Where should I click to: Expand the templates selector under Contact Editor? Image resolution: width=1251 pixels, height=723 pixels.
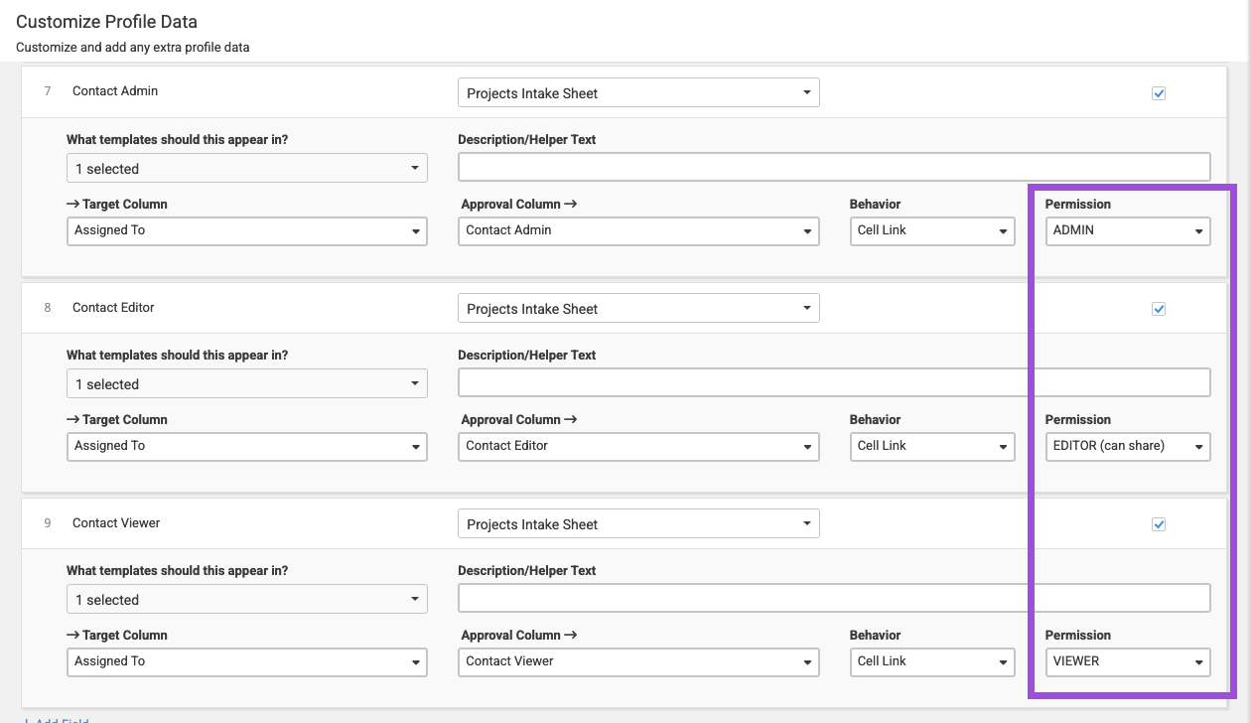click(245, 382)
